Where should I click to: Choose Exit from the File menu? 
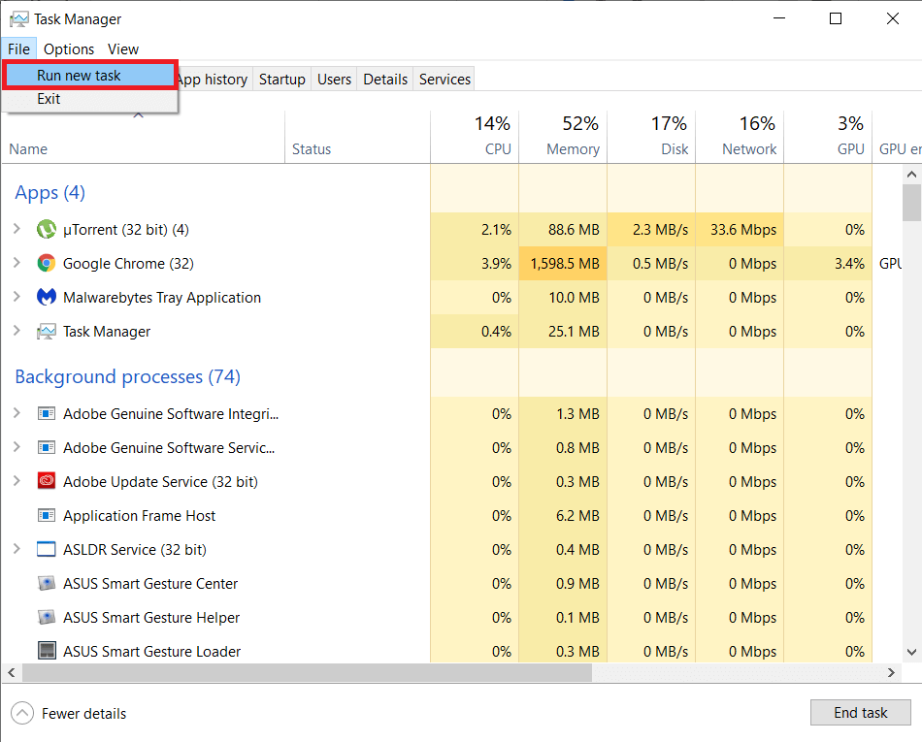[x=90, y=99]
